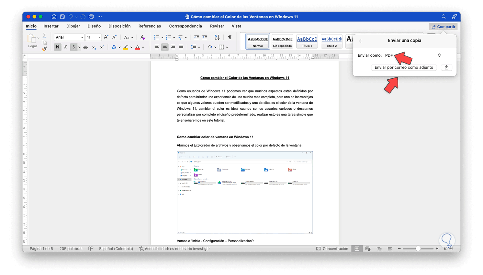Image resolution: width=483 pixels, height=275 pixels.
Task: Apply the yellow text highlight color
Action: [x=126, y=47]
